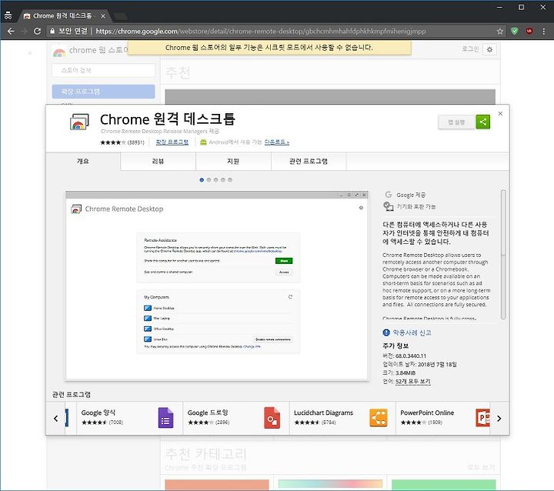Open the PowerPoint Online related card
The height and width of the screenshot is (491, 554).
click(x=443, y=418)
